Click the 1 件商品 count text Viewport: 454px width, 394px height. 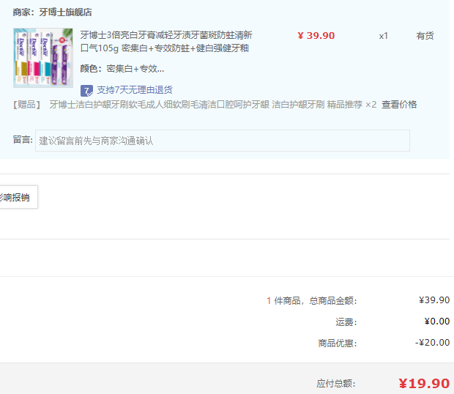click(x=283, y=301)
